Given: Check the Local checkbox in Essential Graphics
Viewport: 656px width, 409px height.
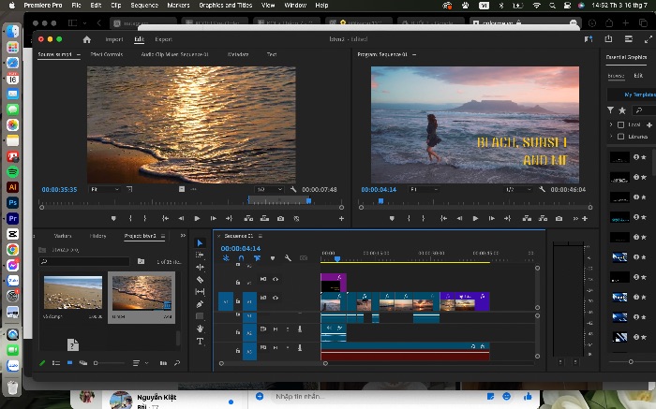Looking at the screenshot, I should 620,124.
